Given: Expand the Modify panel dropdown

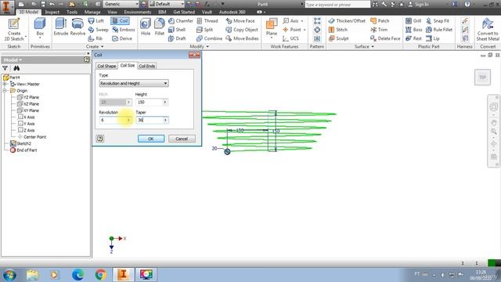Looking at the screenshot, I should pyautogui.click(x=199, y=47).
